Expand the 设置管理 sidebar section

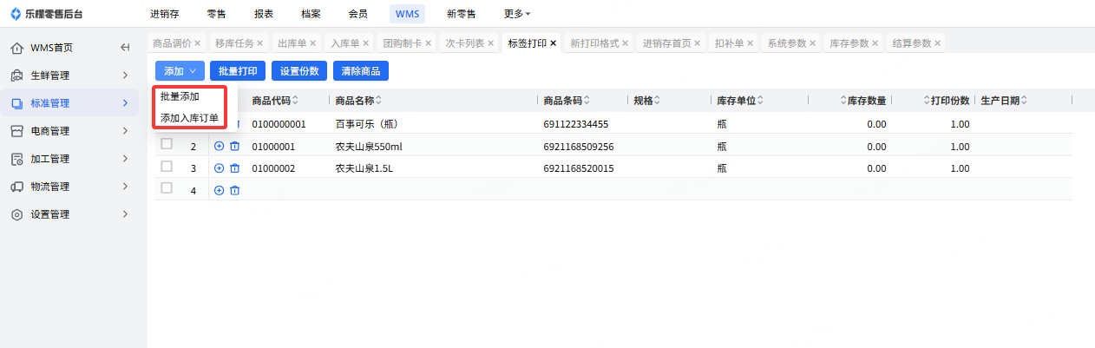(125, 214)
